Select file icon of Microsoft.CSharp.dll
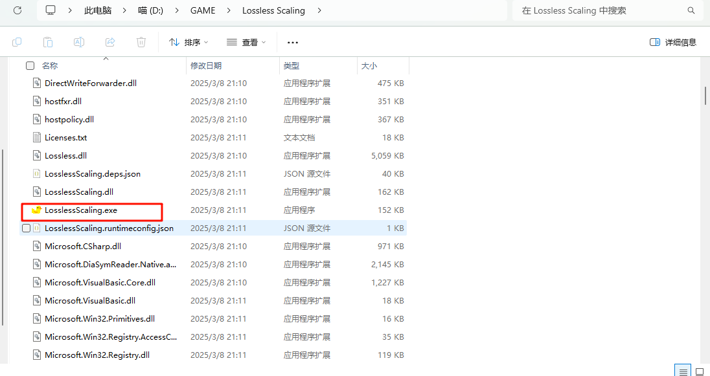The width and height of the screenshot is (710, 376). click(37, 246)
